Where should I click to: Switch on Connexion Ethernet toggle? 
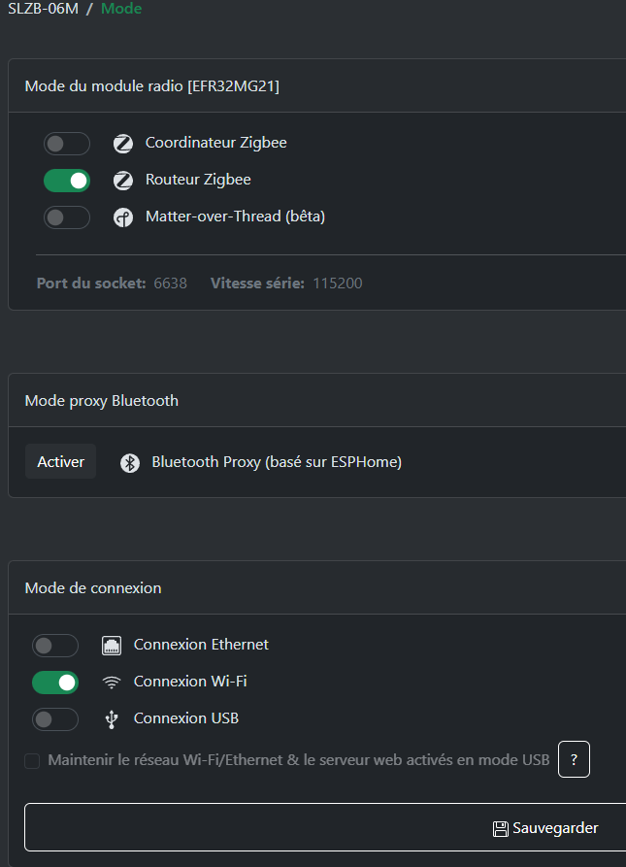pos(55,646)
